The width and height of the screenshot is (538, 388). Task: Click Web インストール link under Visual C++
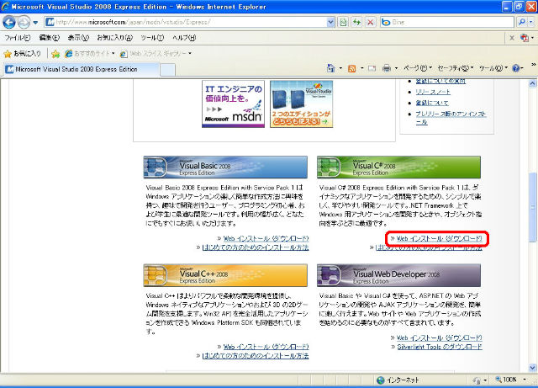tap(266, 347)
